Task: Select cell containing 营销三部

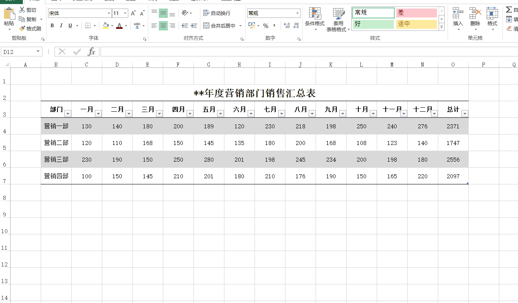Action: click(56, 160)
